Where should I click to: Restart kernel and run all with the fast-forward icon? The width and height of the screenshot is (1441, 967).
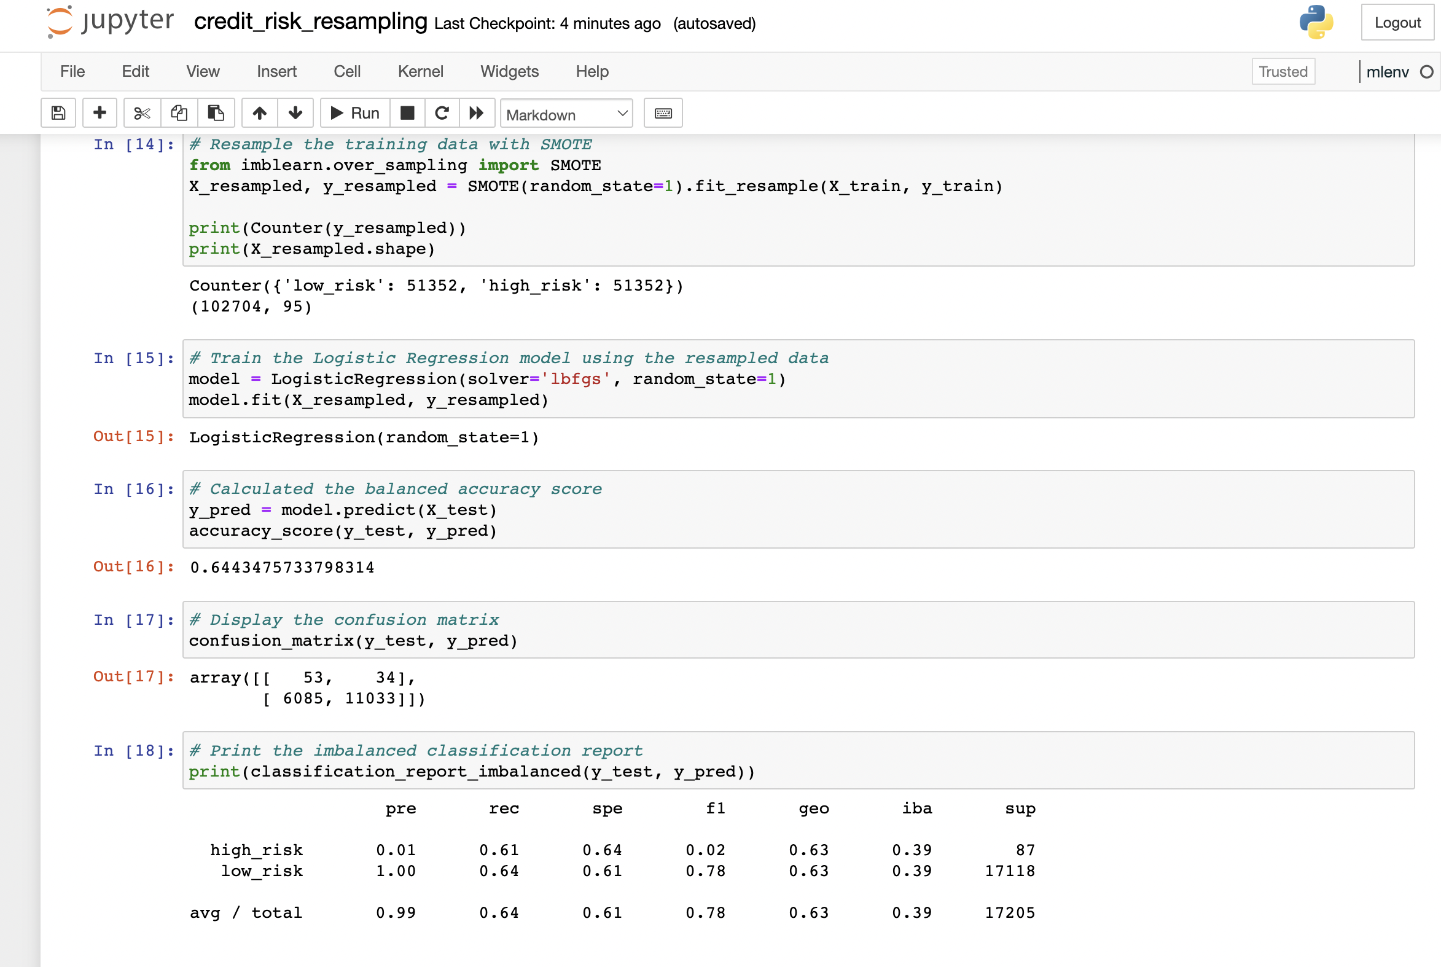click(476, 113)
